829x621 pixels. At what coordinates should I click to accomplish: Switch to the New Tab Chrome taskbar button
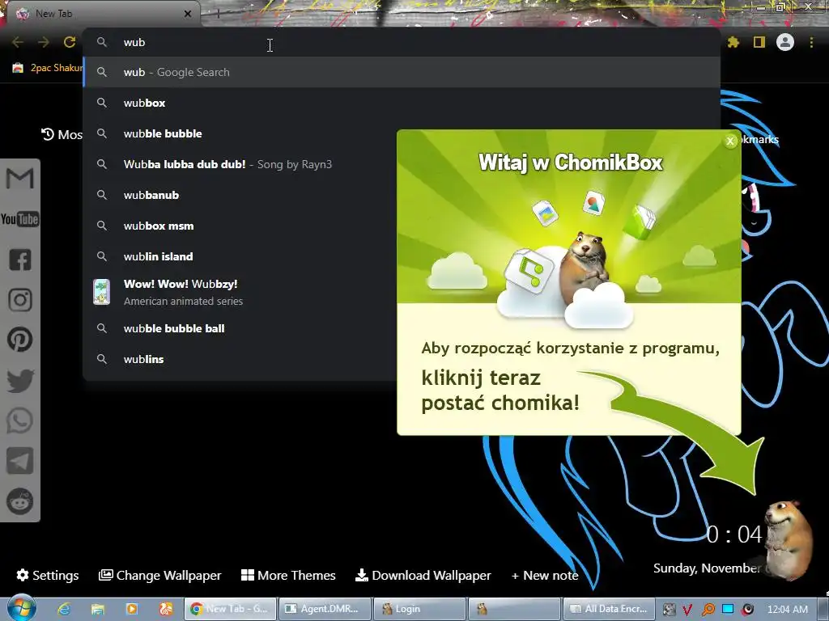[230, 609]
